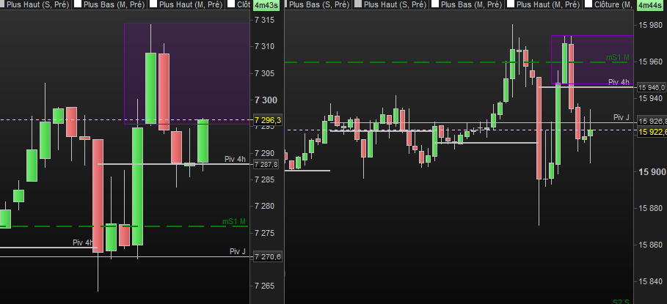
Task: Click the 15 946,0 price label on the right axis
Action: click(x=652, y=87)
